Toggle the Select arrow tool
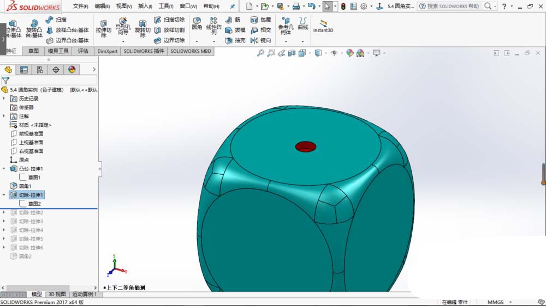 pos(327,6)
